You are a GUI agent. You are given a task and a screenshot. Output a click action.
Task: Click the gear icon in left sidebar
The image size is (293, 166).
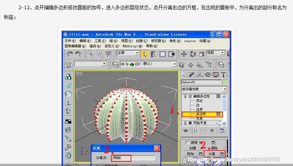pos(68,155)
